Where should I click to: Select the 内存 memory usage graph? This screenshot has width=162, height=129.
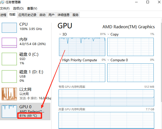9,42
